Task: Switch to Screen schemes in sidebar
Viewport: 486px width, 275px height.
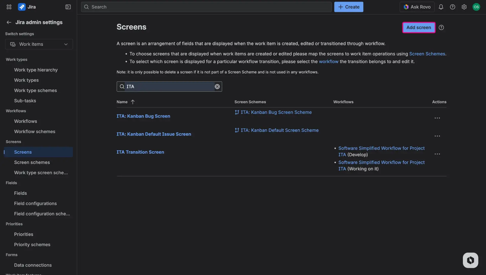Action: coord(32,162)
